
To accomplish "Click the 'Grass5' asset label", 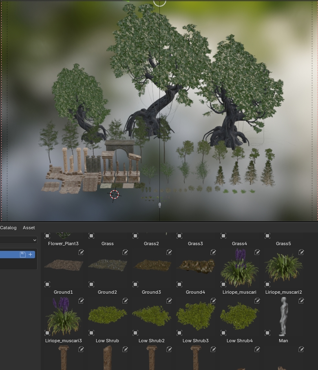I will coord(283,244).
